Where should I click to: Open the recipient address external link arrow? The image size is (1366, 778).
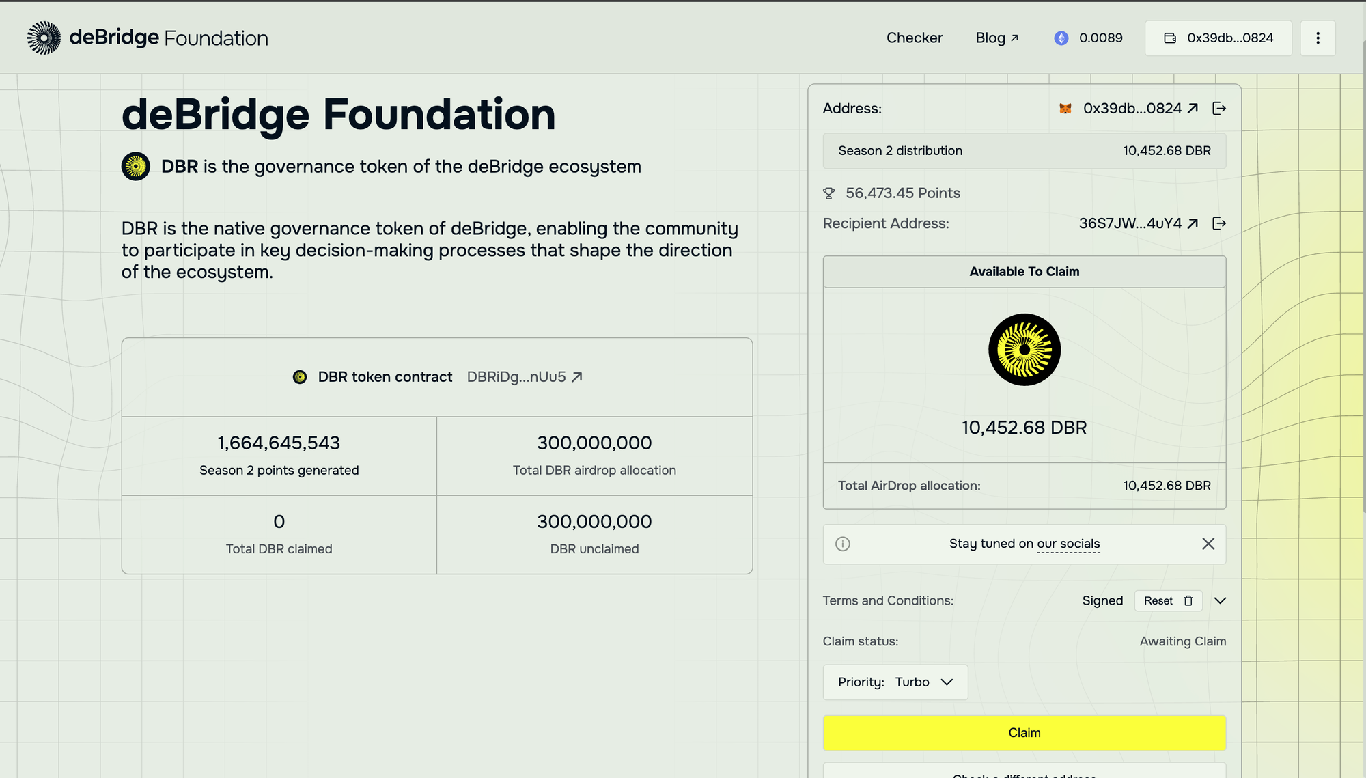(1193, 223)
